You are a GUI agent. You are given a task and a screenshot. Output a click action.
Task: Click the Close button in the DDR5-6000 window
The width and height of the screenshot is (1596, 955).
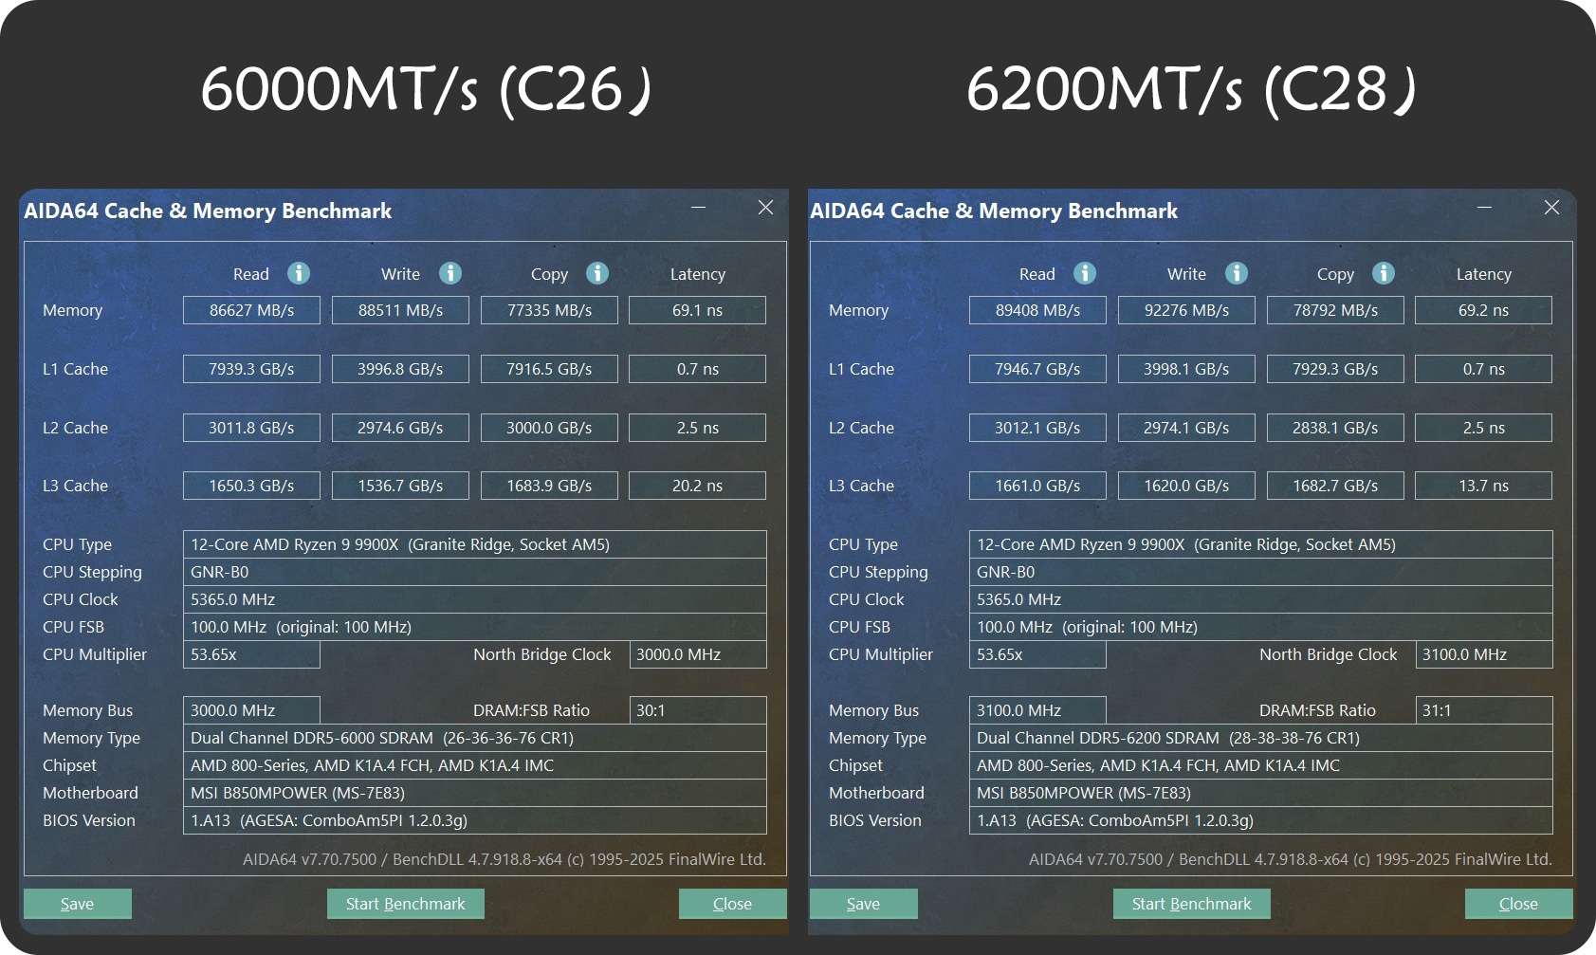click(733, 904)
